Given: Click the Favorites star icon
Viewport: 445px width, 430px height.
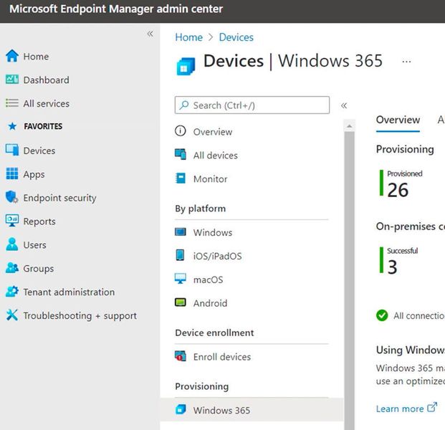Looking at the screenshot, I should (12, 126).
